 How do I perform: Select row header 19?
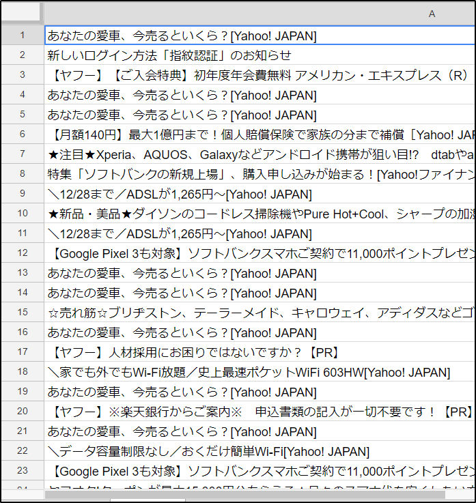pyautogui.click(x=23, y=391)
